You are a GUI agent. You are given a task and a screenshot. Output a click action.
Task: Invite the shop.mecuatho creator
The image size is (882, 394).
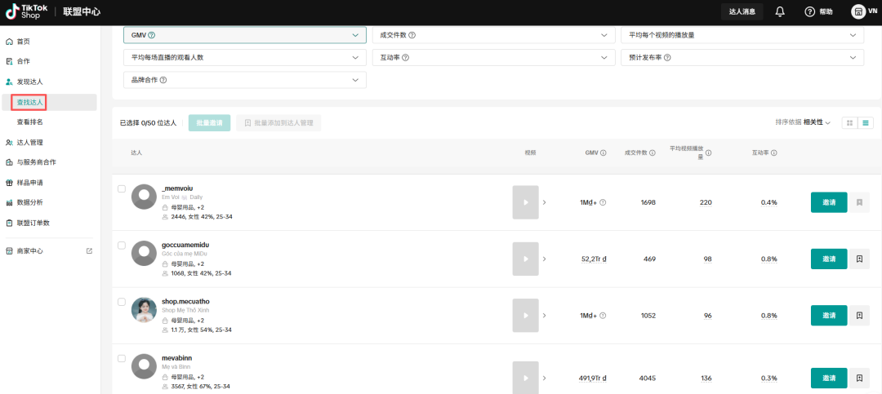(829, 316)
